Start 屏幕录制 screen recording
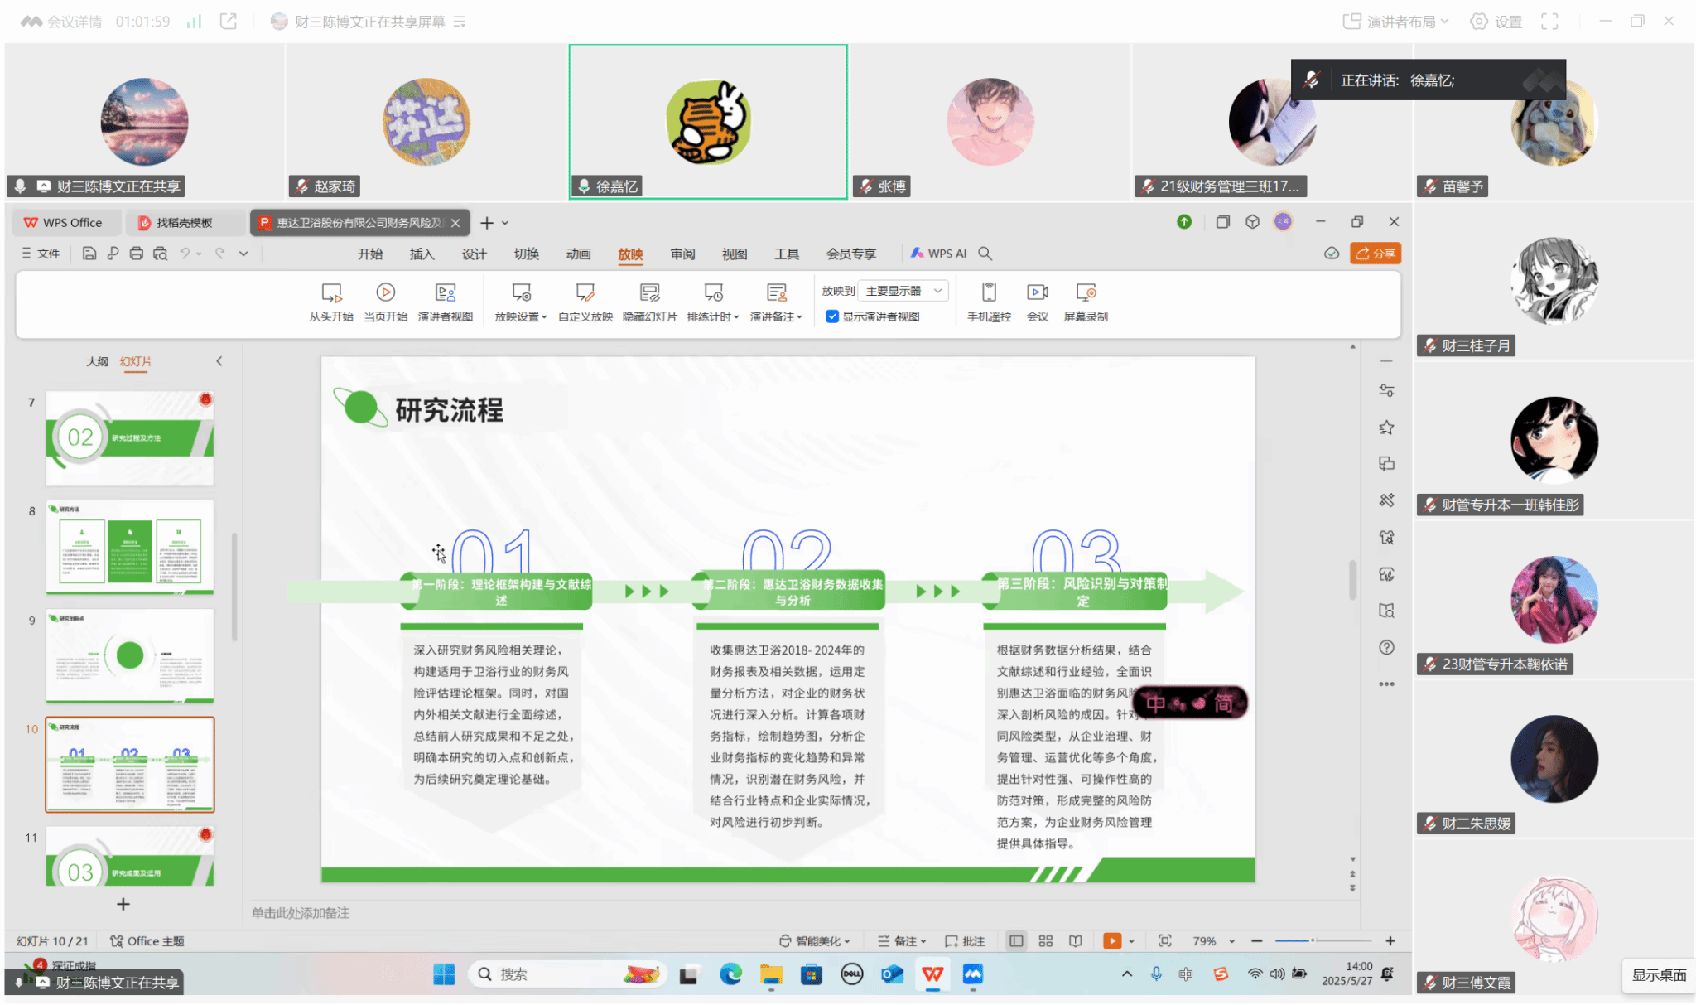1696x1005 pixels. (x=1085, y=302)
